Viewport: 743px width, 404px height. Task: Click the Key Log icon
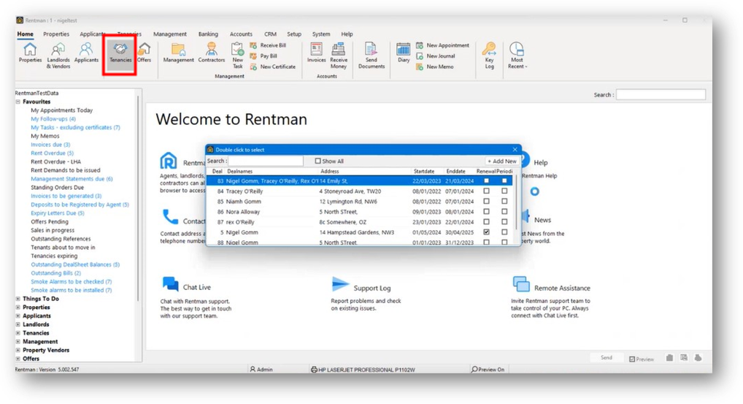(x=489, y=52)
